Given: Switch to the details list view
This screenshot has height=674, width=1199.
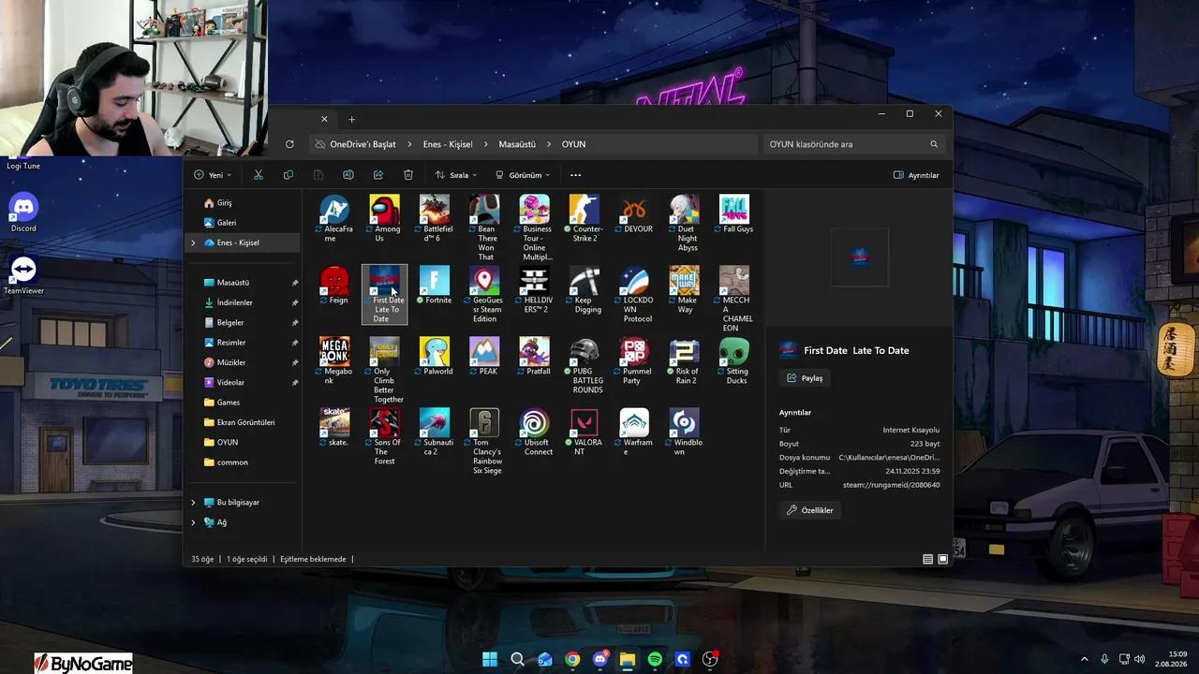Looking at the screenshot, I should (927, 559).
